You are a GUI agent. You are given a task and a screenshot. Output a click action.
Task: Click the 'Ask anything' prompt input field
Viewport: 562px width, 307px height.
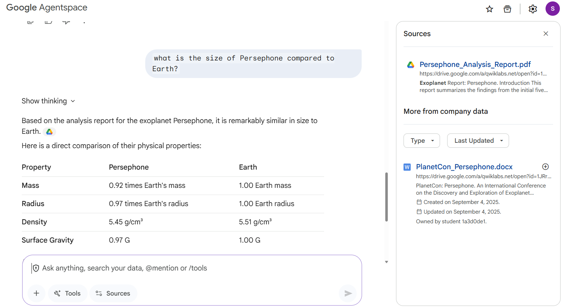tap(192, 268)
